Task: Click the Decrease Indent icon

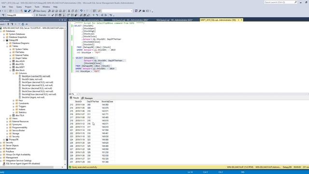Action: pyautogui.click(x=102, y=15)
